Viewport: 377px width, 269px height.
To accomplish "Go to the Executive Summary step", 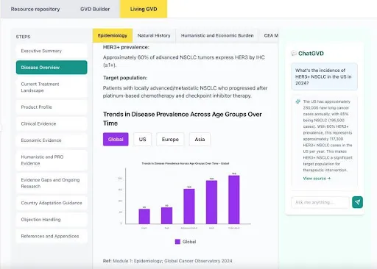I will (52, 51).
